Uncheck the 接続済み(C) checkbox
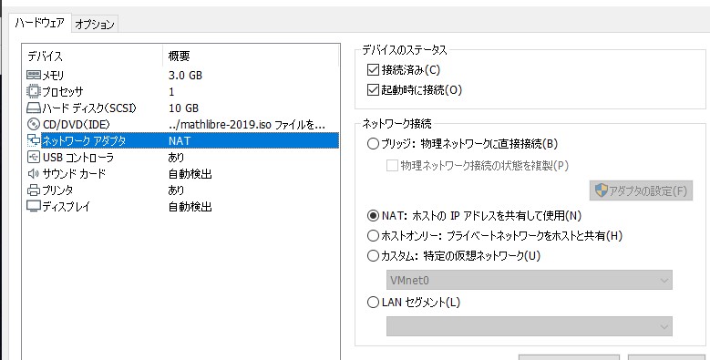710x360 pixels. pos(373,70)
